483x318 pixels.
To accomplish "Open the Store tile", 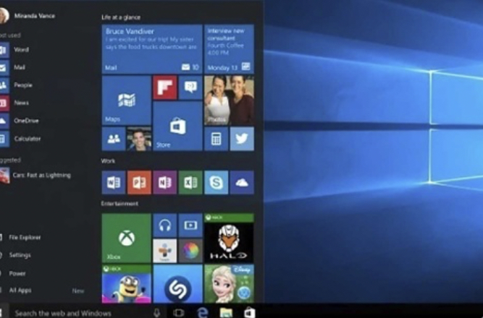I will [x=177, y=126].
